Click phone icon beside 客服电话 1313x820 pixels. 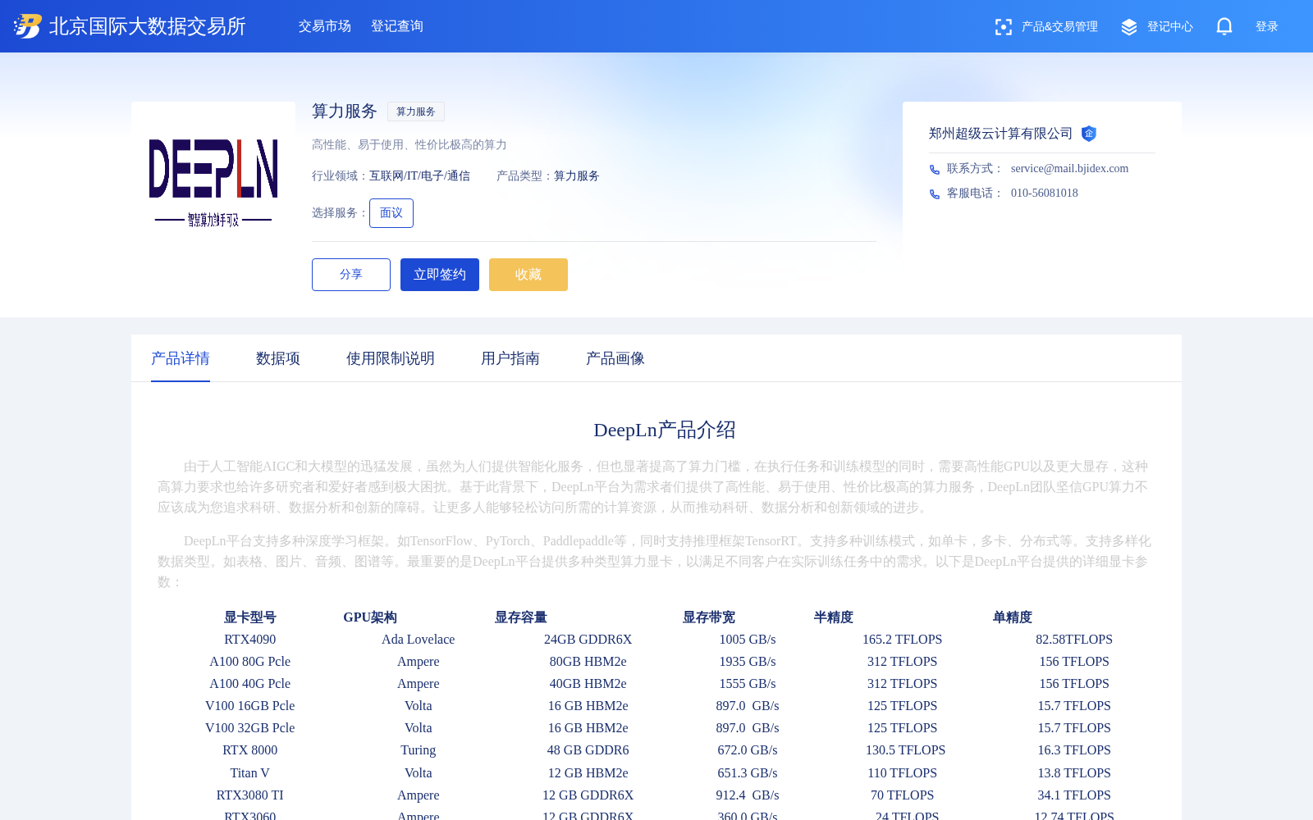tap(934, 194)
